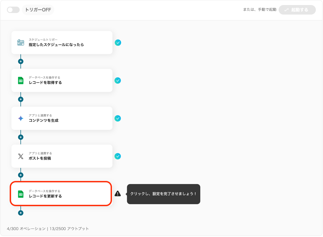Click the check mark beside コンテンツを生成
323x237 pixels.
[118, 118]
